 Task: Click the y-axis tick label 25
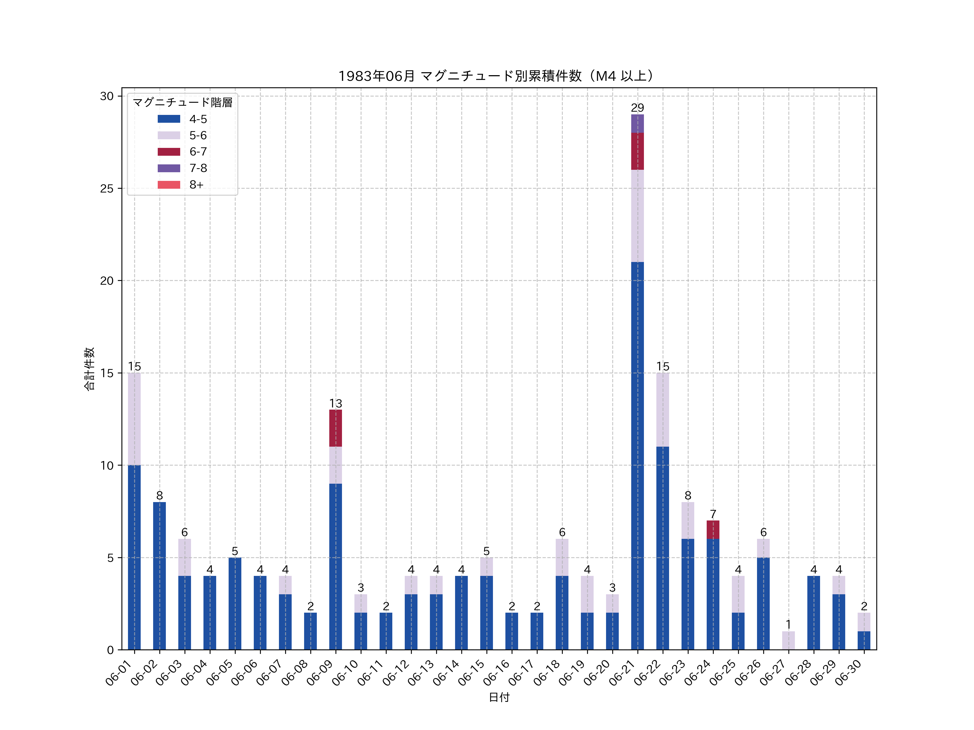pyautogui.click(x=107, y=189)
